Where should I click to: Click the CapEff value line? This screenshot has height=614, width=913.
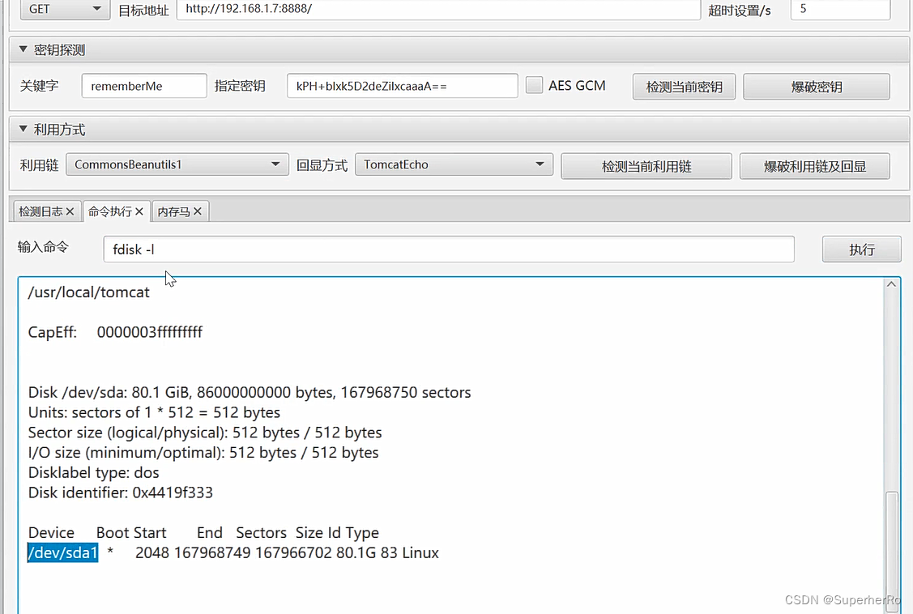pyautogui.click(x=115, y=332)
